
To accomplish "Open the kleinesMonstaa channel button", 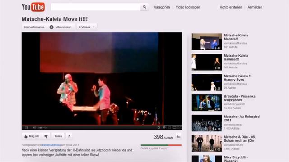I will [34, 27].
